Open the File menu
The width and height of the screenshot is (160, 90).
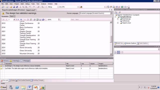2,4
